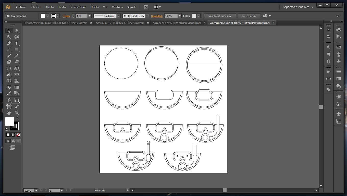Select the Line Segment tool
347x196 pixels.
9,50
